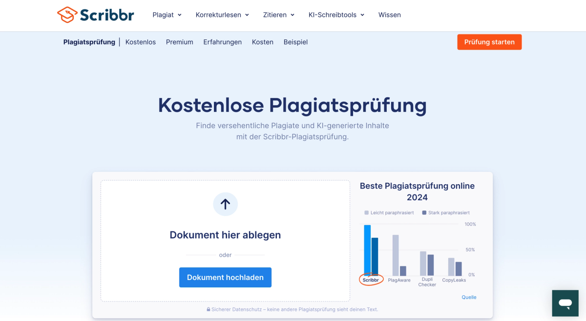Click the PlagAware chart label
Image resolution: width=586 pixels, height=321 pixels.
pyautogui.click(x=399, y=280)
